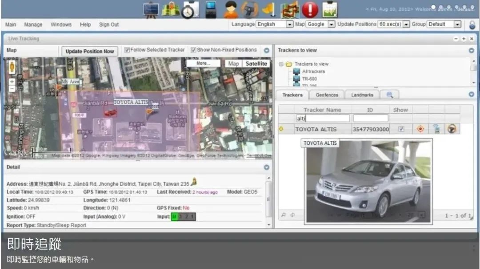Toggle Show Non-Fixed Positions checkbox
The image size is (480, 269).
[193, 50]
